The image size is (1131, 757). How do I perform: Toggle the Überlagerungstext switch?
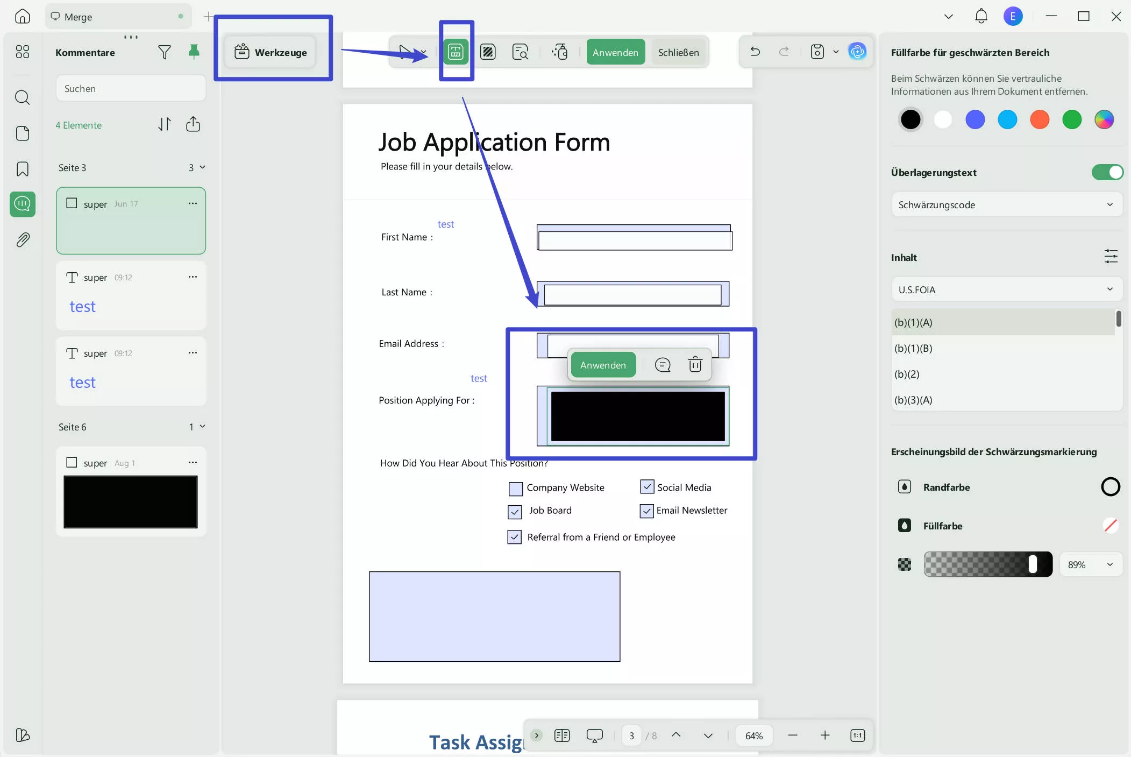(1107, 172)
